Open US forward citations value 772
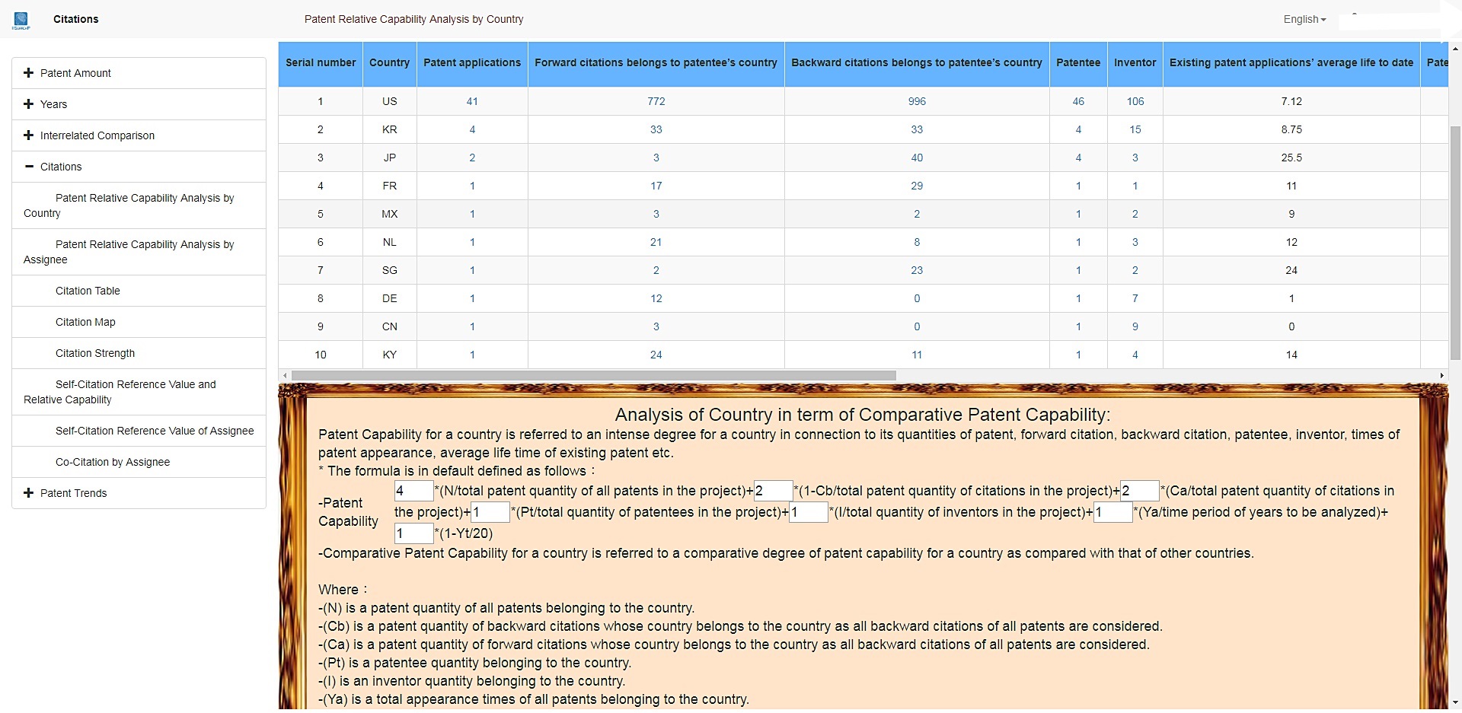Viewport: 1462px width, 713px height. 656,101
